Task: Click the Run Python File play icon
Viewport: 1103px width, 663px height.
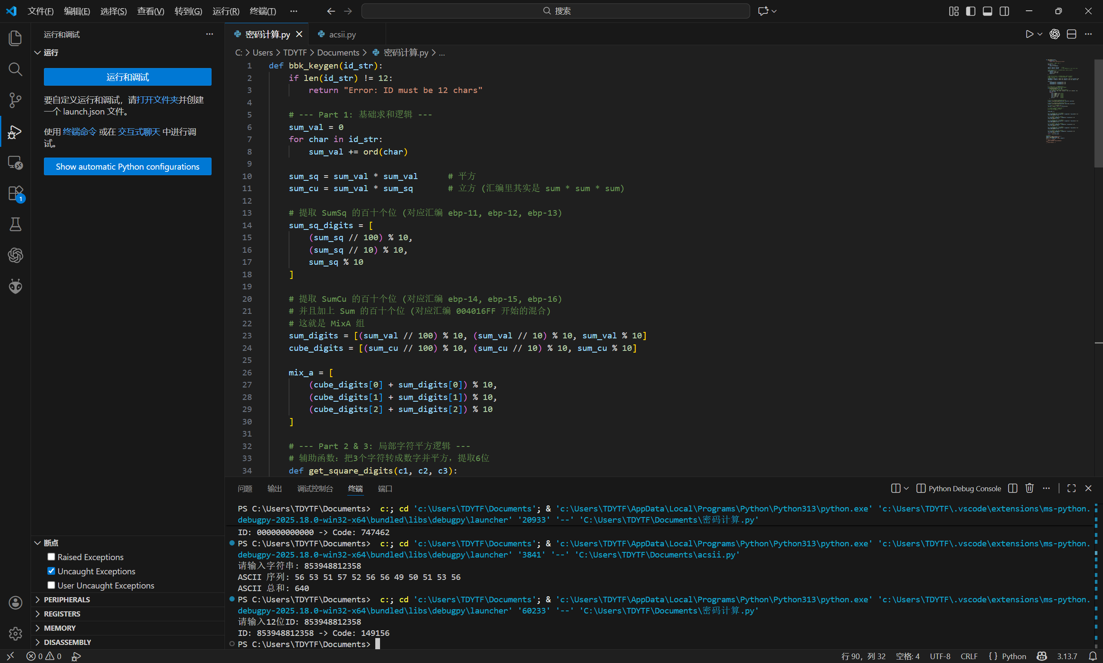Action: pos(1029,34)
